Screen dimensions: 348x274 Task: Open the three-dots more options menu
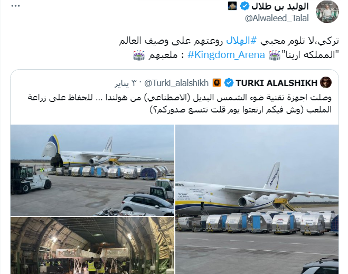(x=15, y=6)
